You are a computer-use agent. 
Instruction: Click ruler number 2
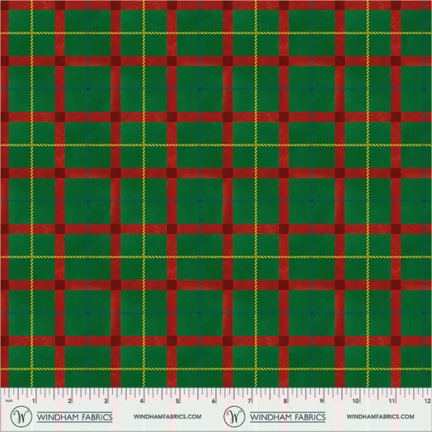tap(70, 401)
